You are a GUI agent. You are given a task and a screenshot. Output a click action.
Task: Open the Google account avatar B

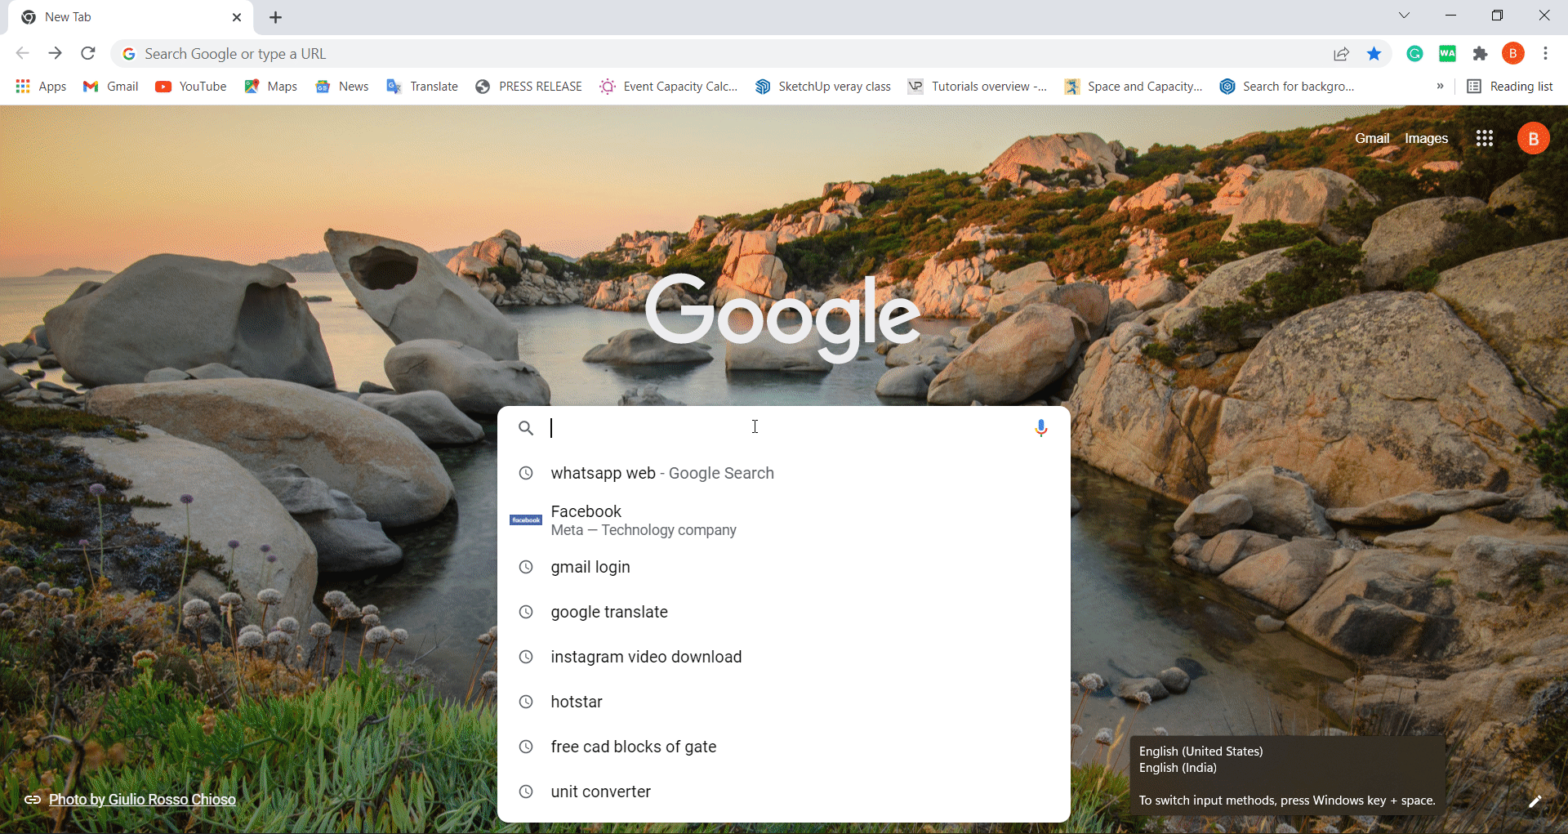coord(1534,139)
